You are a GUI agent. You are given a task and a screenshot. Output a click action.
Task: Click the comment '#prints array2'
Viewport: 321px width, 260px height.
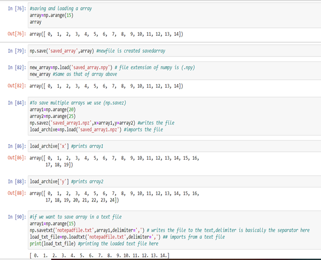tap(87, 181)
